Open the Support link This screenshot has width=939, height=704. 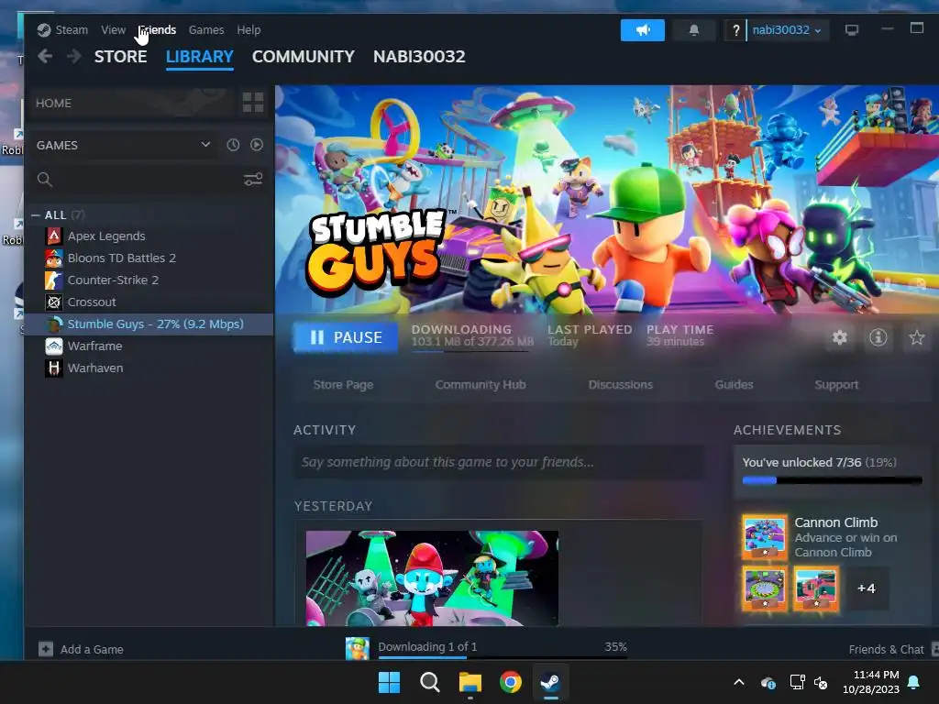[x=836, y=385]
